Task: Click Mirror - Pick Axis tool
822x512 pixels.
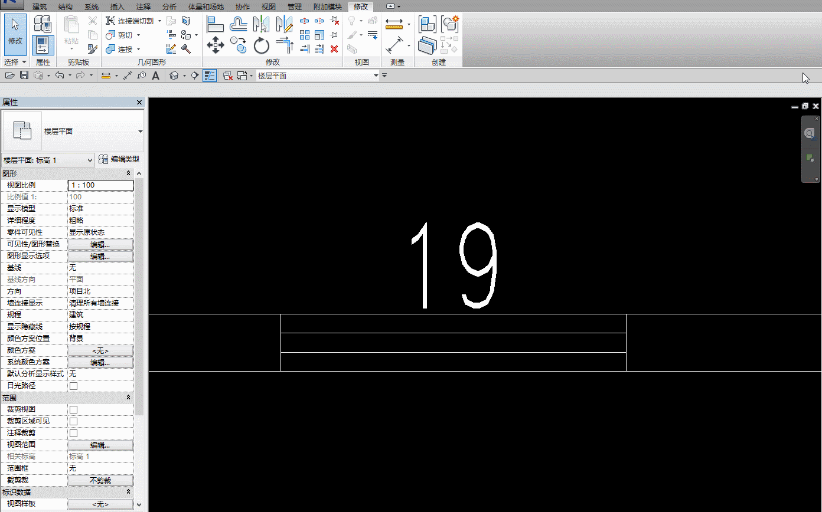Action: pyautogui.click(x=261, y=24)
